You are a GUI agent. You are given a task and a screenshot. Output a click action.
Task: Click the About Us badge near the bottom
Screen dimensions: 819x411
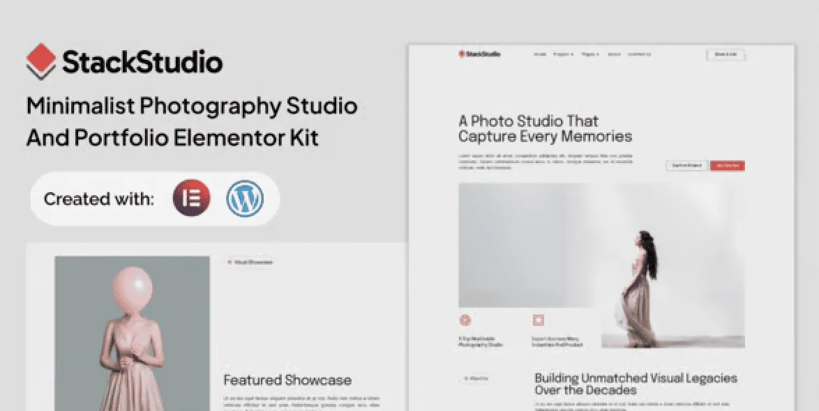(476, 379)
